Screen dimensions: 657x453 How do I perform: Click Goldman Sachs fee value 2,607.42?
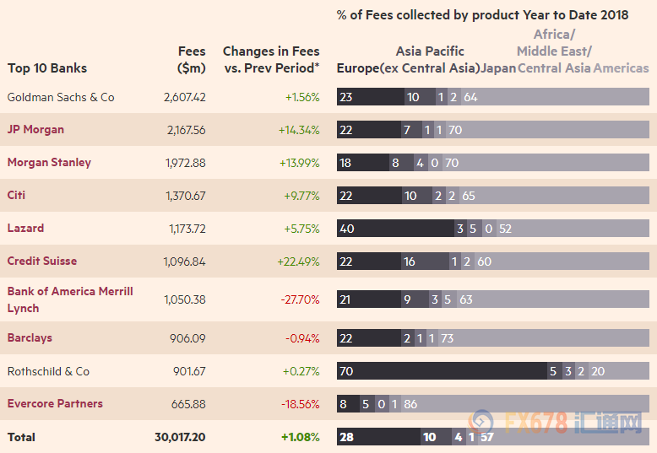tap(185, 97)
